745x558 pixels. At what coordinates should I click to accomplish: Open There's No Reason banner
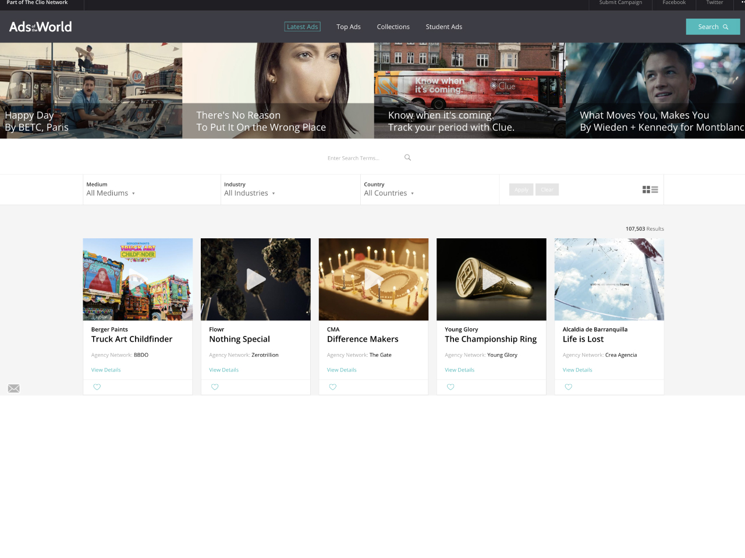click(278, 91)
